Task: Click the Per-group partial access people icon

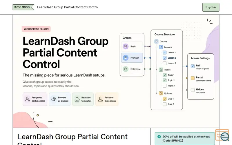Action: pos(27,99)
